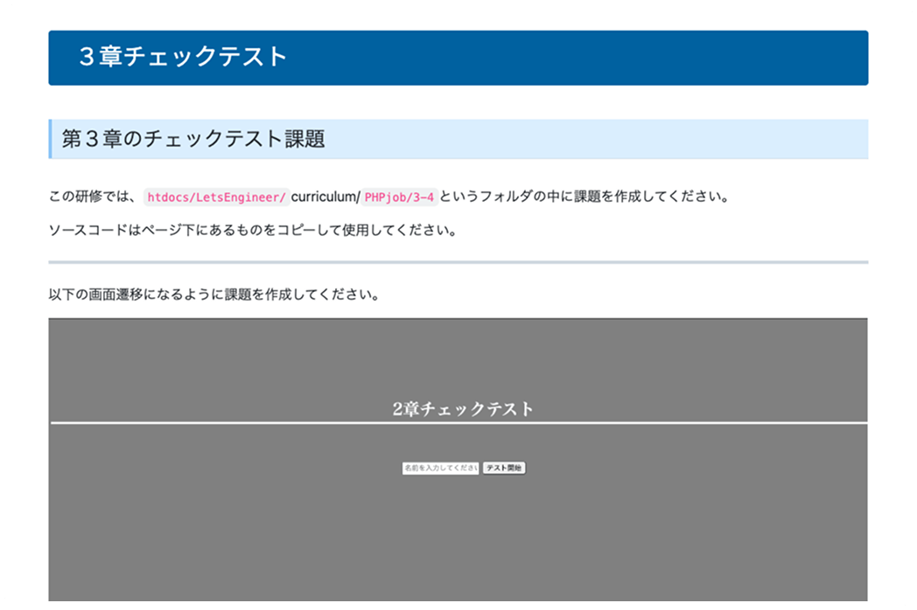Click the 3章チェックテスト banner title

pos(183,57)
